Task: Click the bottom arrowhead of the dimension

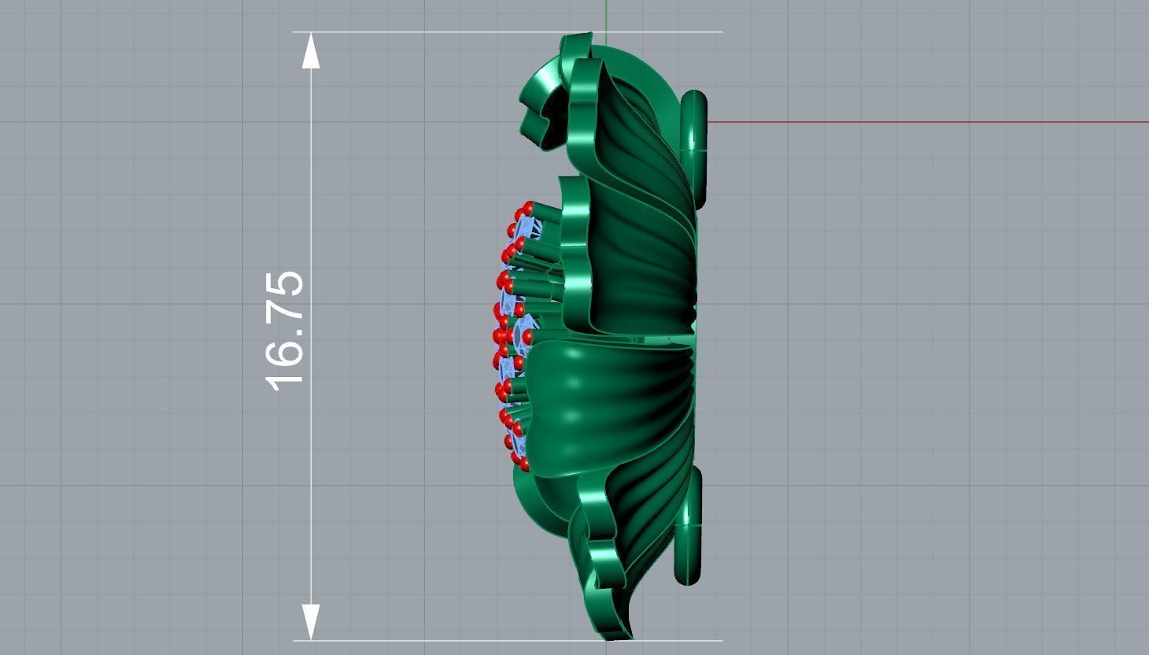Action: point(312,621)
